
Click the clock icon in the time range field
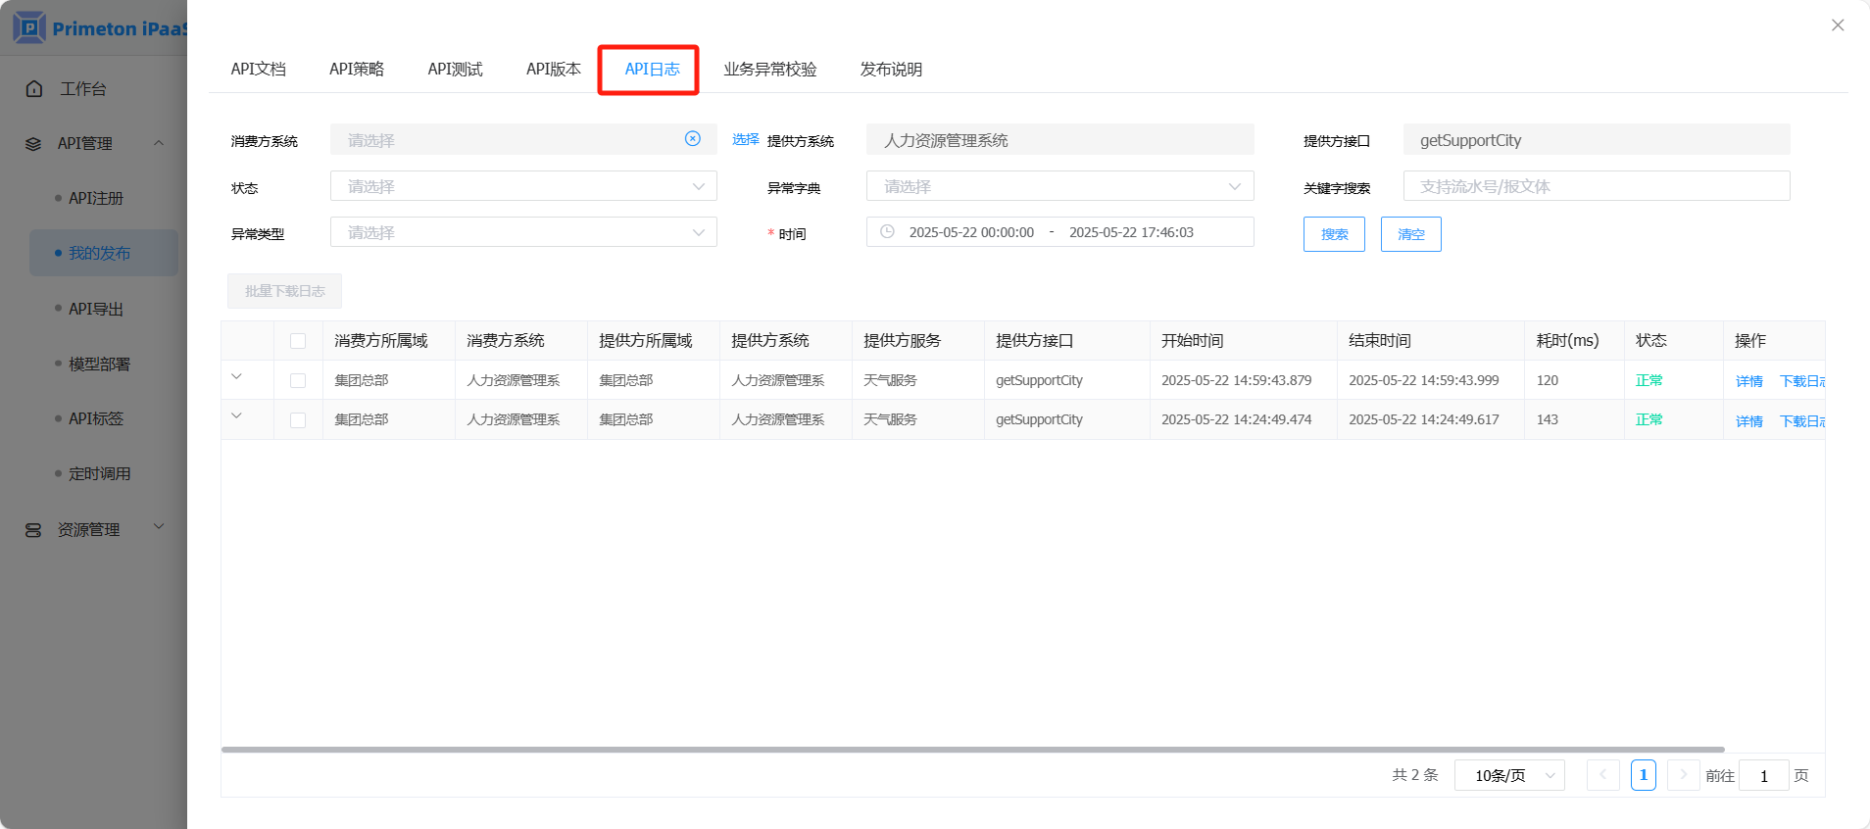tap(887, 232)
